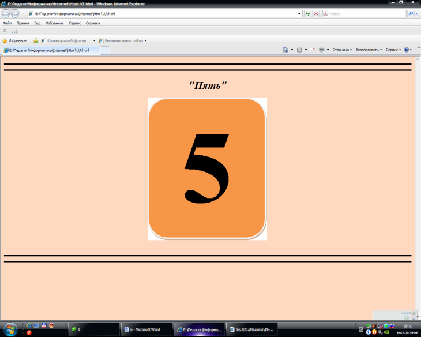The height and width of the screenshot is (337, 421).
Task: Click the network disconnected tray icon
Action: point(380,326)
